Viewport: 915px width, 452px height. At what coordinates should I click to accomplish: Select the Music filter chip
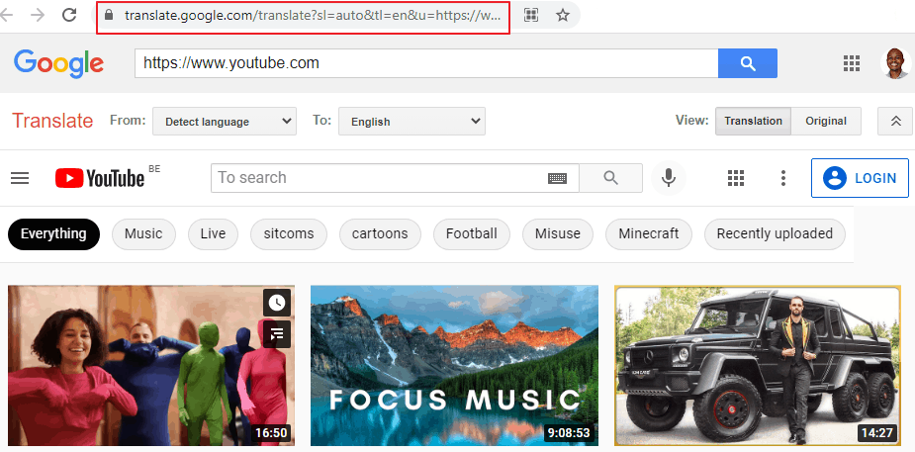tap(143, 233)
